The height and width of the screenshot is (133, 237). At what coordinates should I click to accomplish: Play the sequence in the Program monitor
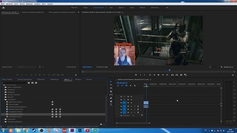(x=158, y=75)
